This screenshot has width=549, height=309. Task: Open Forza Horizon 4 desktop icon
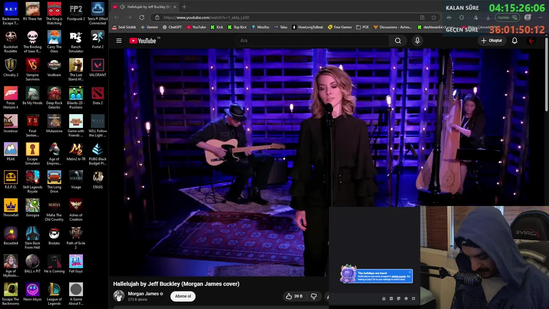click(x=11, y=98)
